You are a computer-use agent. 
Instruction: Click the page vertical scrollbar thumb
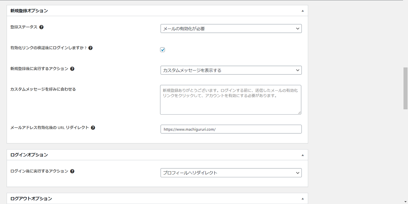[405, 88]
